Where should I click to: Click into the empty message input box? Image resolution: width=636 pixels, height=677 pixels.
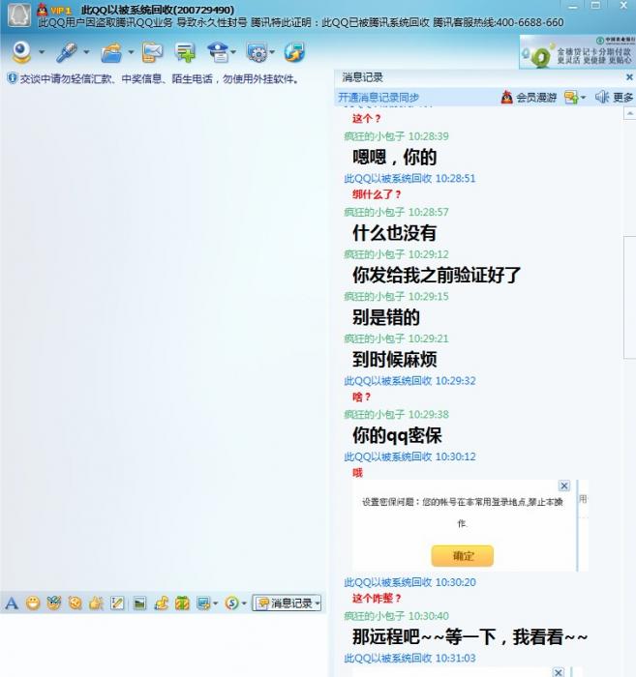pos(164,645)
